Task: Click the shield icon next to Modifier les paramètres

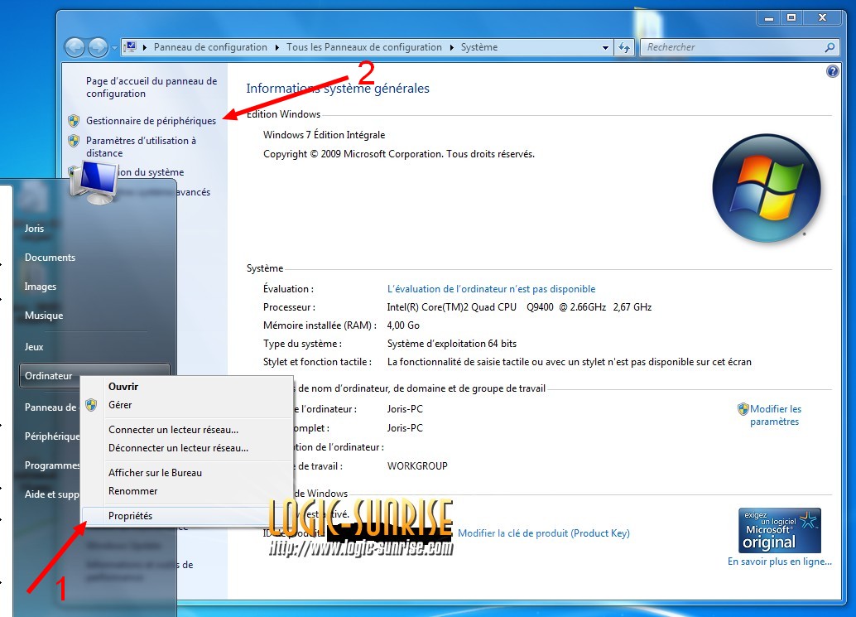Action: (x=743, y=409)
